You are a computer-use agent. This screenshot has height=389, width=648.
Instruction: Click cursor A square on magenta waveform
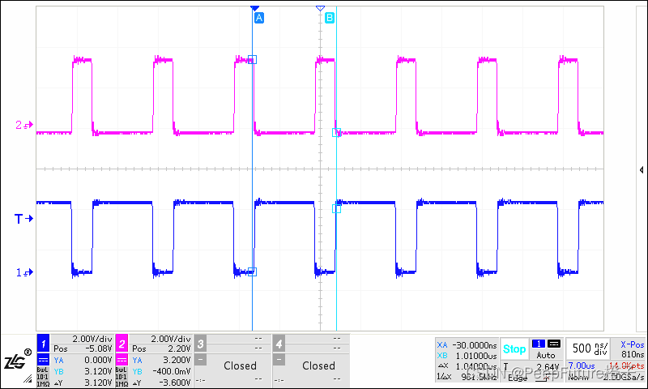tap(252, 60)
